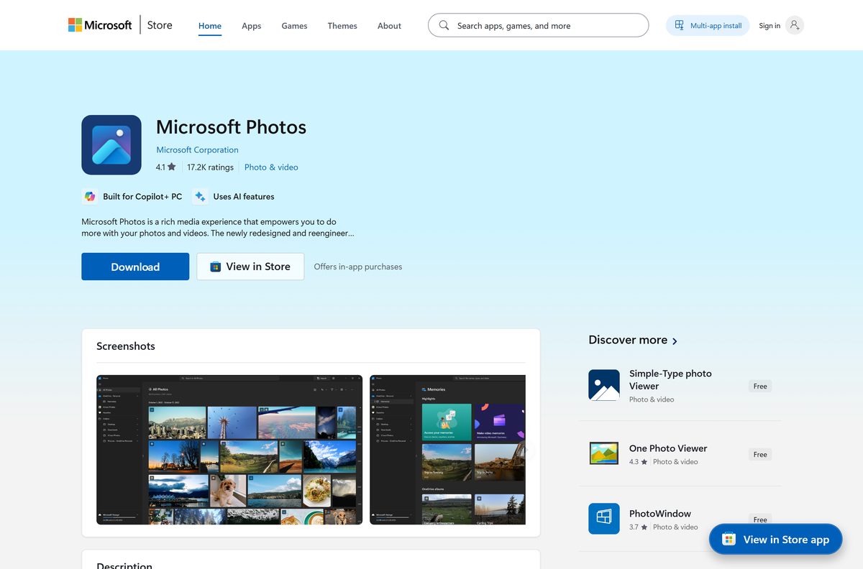Viewport: 863px width, 569px height.
Task: Click the One Photo Viewer 4.3 rating
Action: 638,462
